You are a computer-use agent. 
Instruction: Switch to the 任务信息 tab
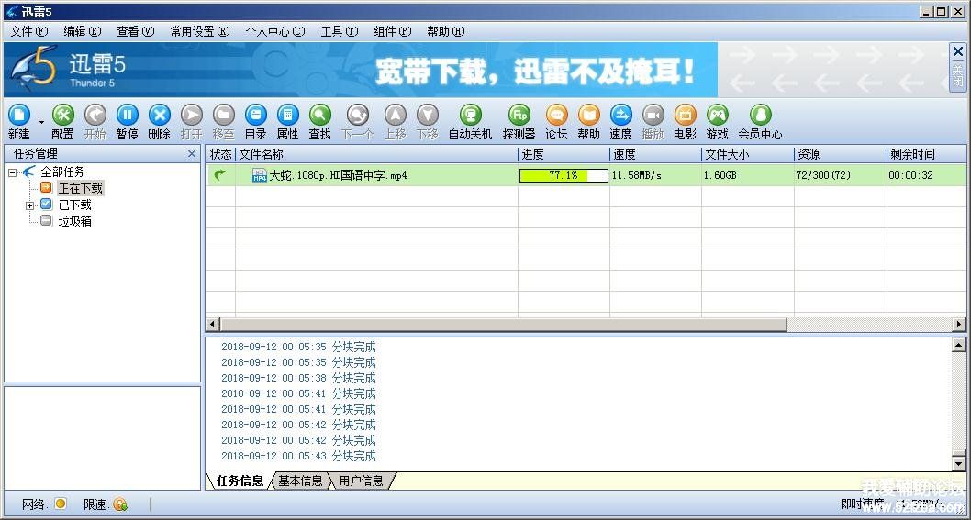(240, 481)
